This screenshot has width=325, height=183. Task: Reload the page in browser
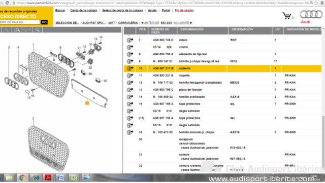(x=7, y=3)
